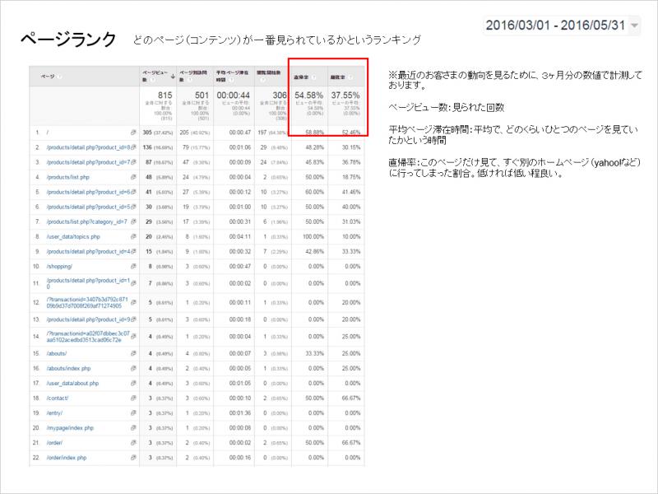Click the pop-out icon beside product_id=6 row

(x=133, y=192)
